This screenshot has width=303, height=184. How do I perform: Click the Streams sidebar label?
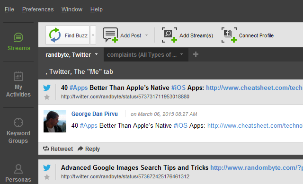click(19, 48)
